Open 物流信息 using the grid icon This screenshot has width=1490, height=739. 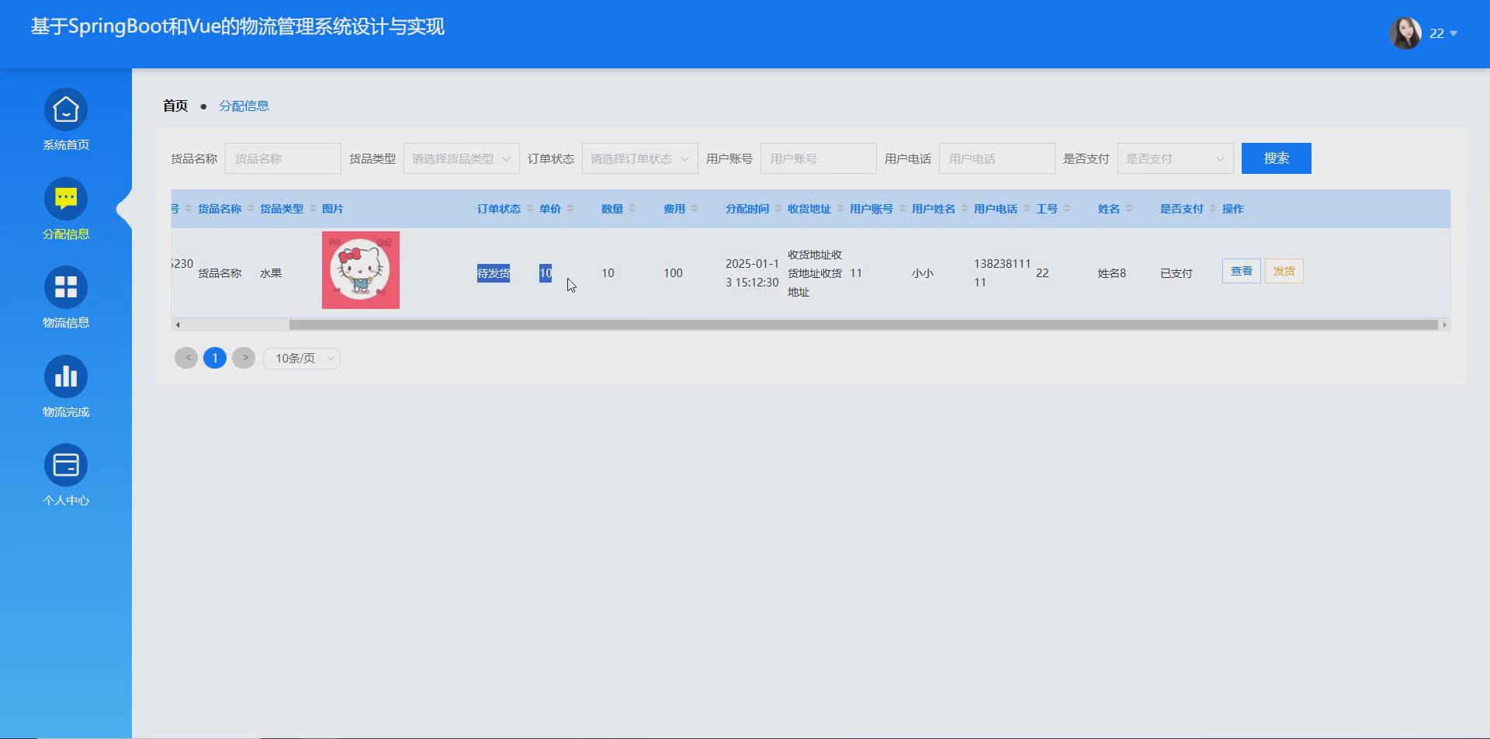[66, 286]
